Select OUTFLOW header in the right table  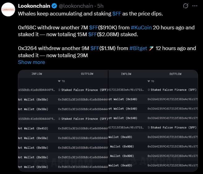pyautogui.click(x=175, y=74)
